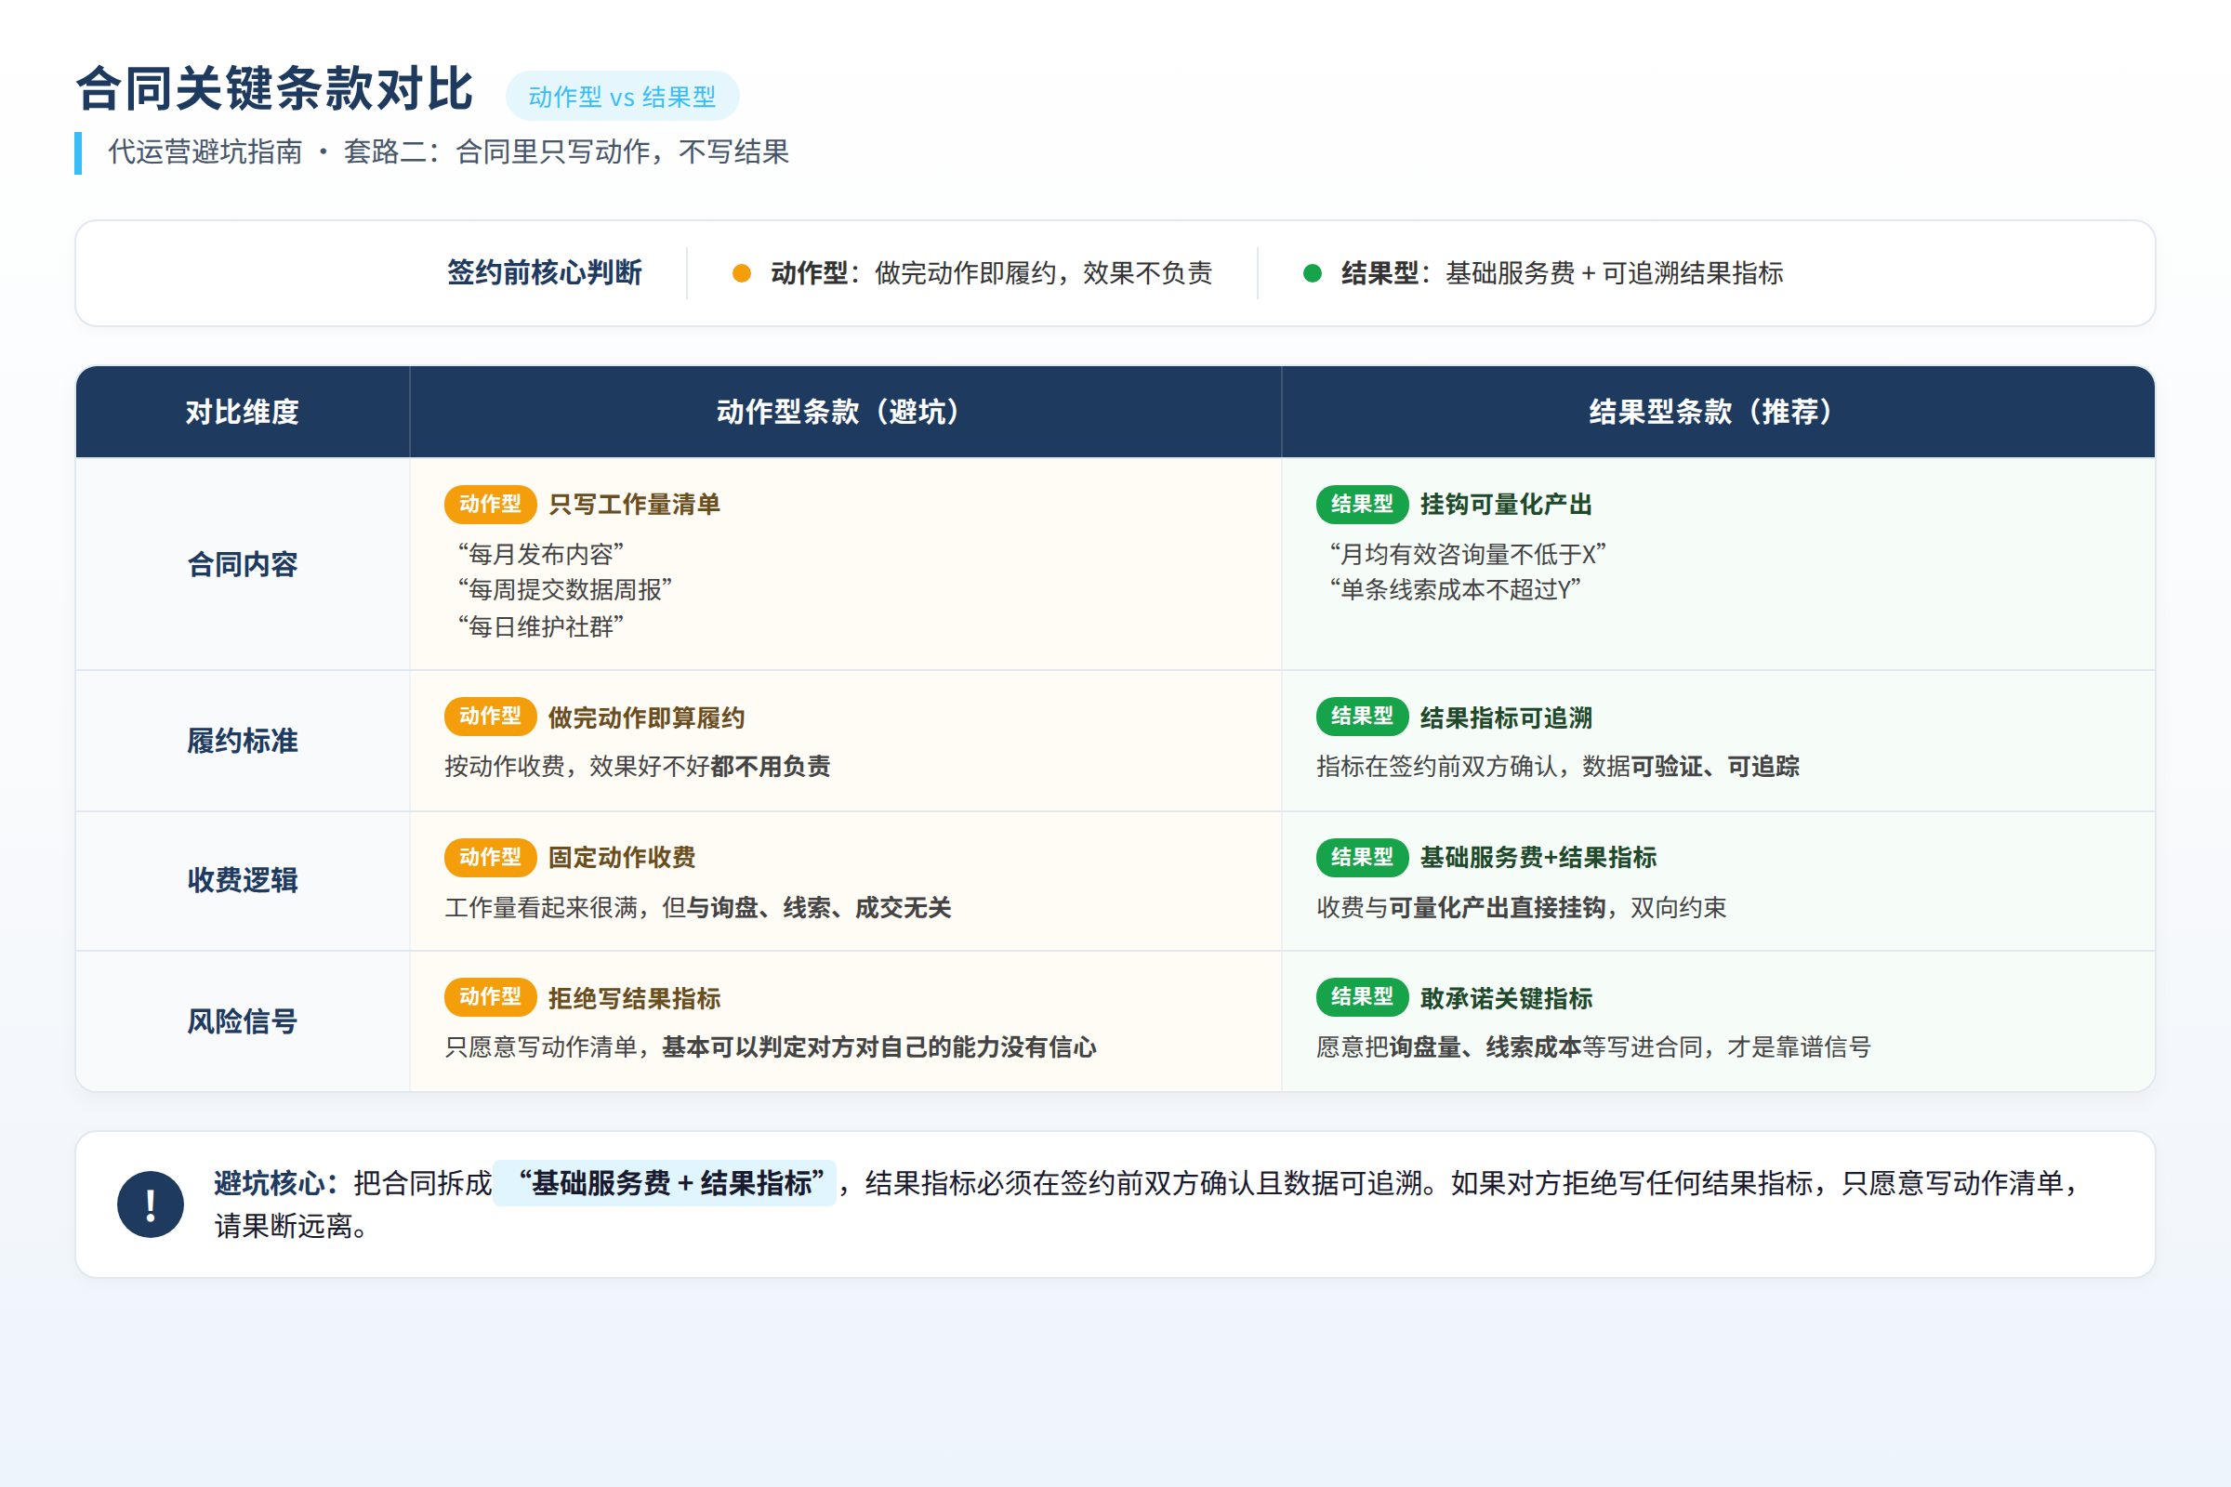
Task: Click the 履约标准 row label
Action: 242,741
